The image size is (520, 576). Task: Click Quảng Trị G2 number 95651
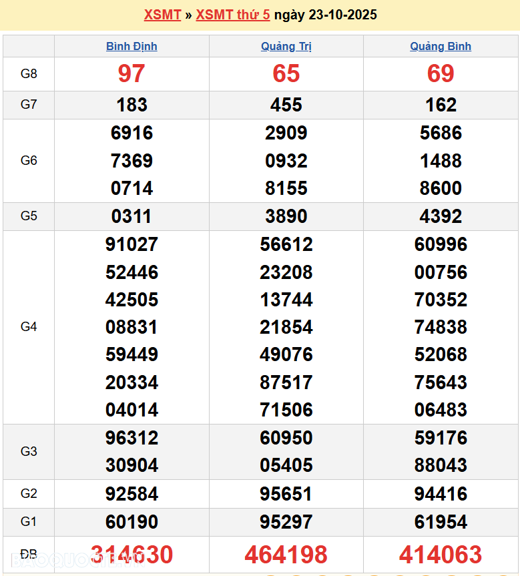click(x=286, y=494)
